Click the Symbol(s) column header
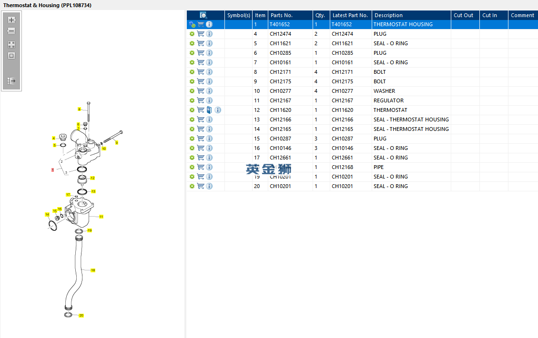This screenshot has height=338, width=538. coord(238,15)
